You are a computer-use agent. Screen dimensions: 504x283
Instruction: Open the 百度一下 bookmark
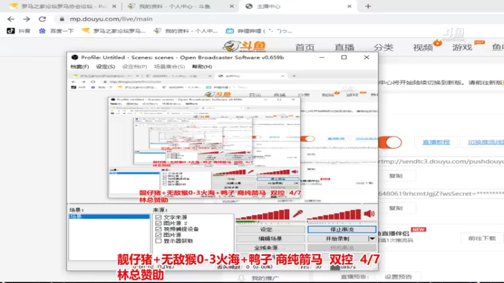point(56,31)
